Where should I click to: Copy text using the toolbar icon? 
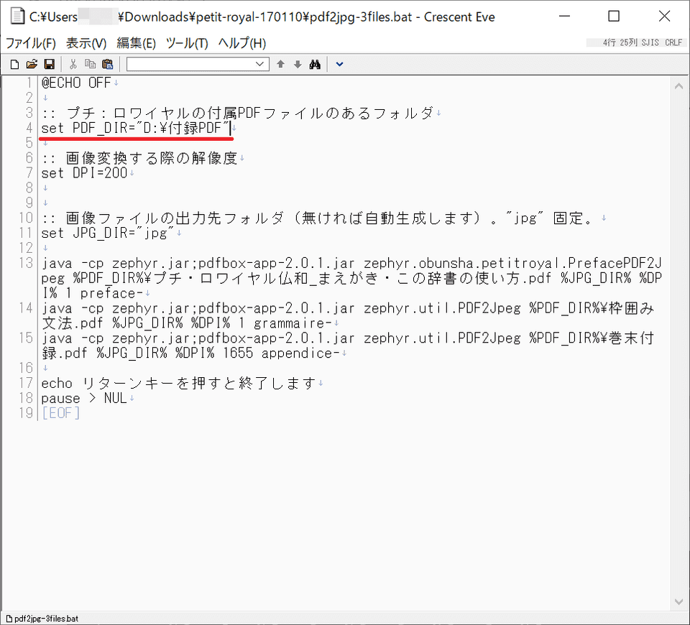tap(90, 64)
